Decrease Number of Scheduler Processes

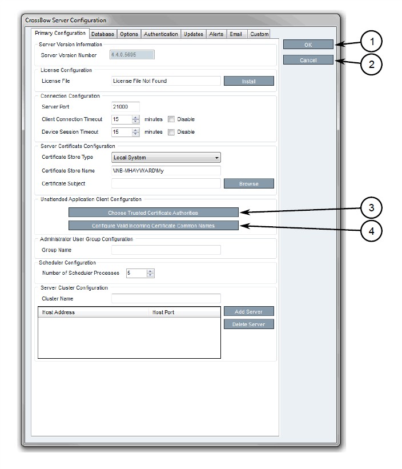tap(150, 275)
